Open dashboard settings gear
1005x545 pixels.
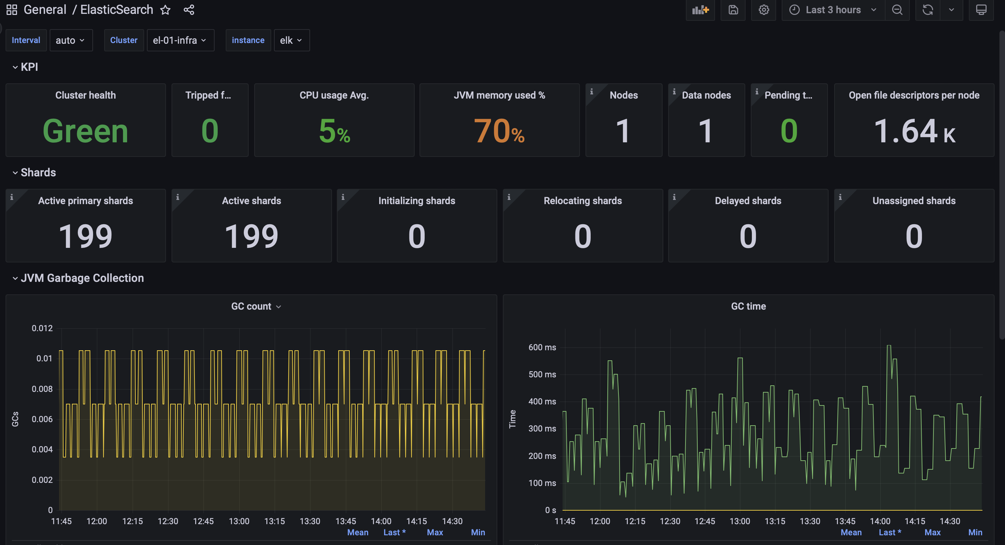pyautogui.click(x=764, y=10)
